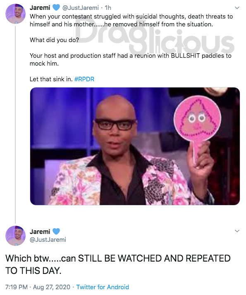
Task: Open the 1h timestamp of first tweet
Action: 108,8
